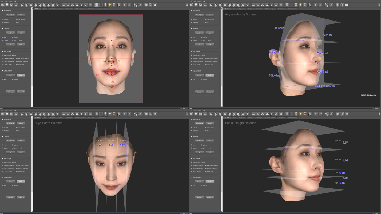Click the redo arrow in the Asymmetry by Volume toolbar
The height and width of the screenshot is (214, 381).
click(x=320, y=5)
